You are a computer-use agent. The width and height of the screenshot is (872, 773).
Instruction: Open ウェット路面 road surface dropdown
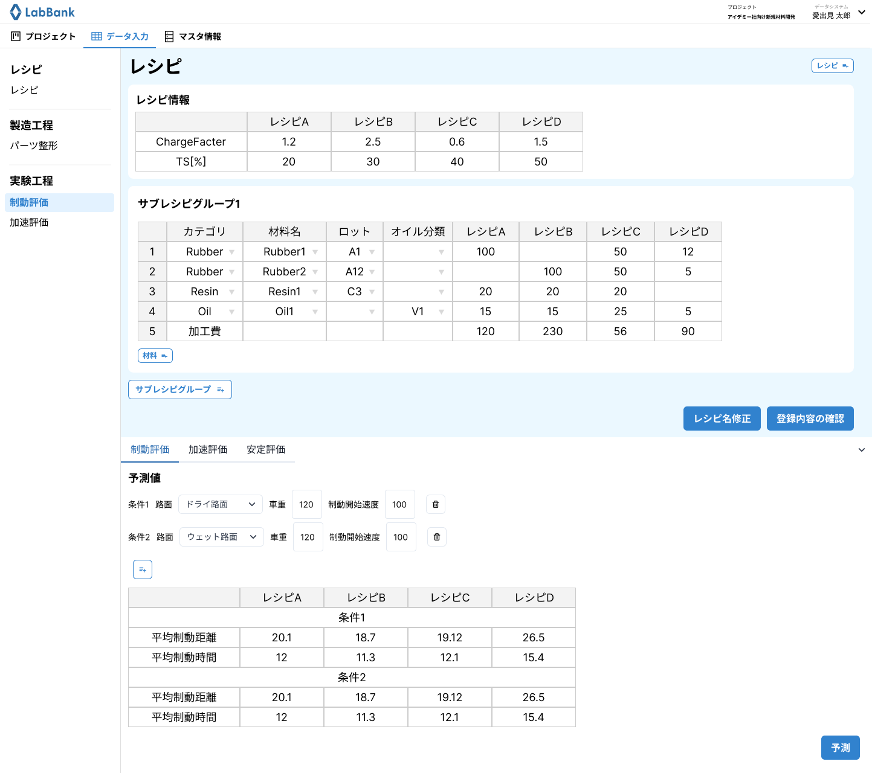click(222, 537)
